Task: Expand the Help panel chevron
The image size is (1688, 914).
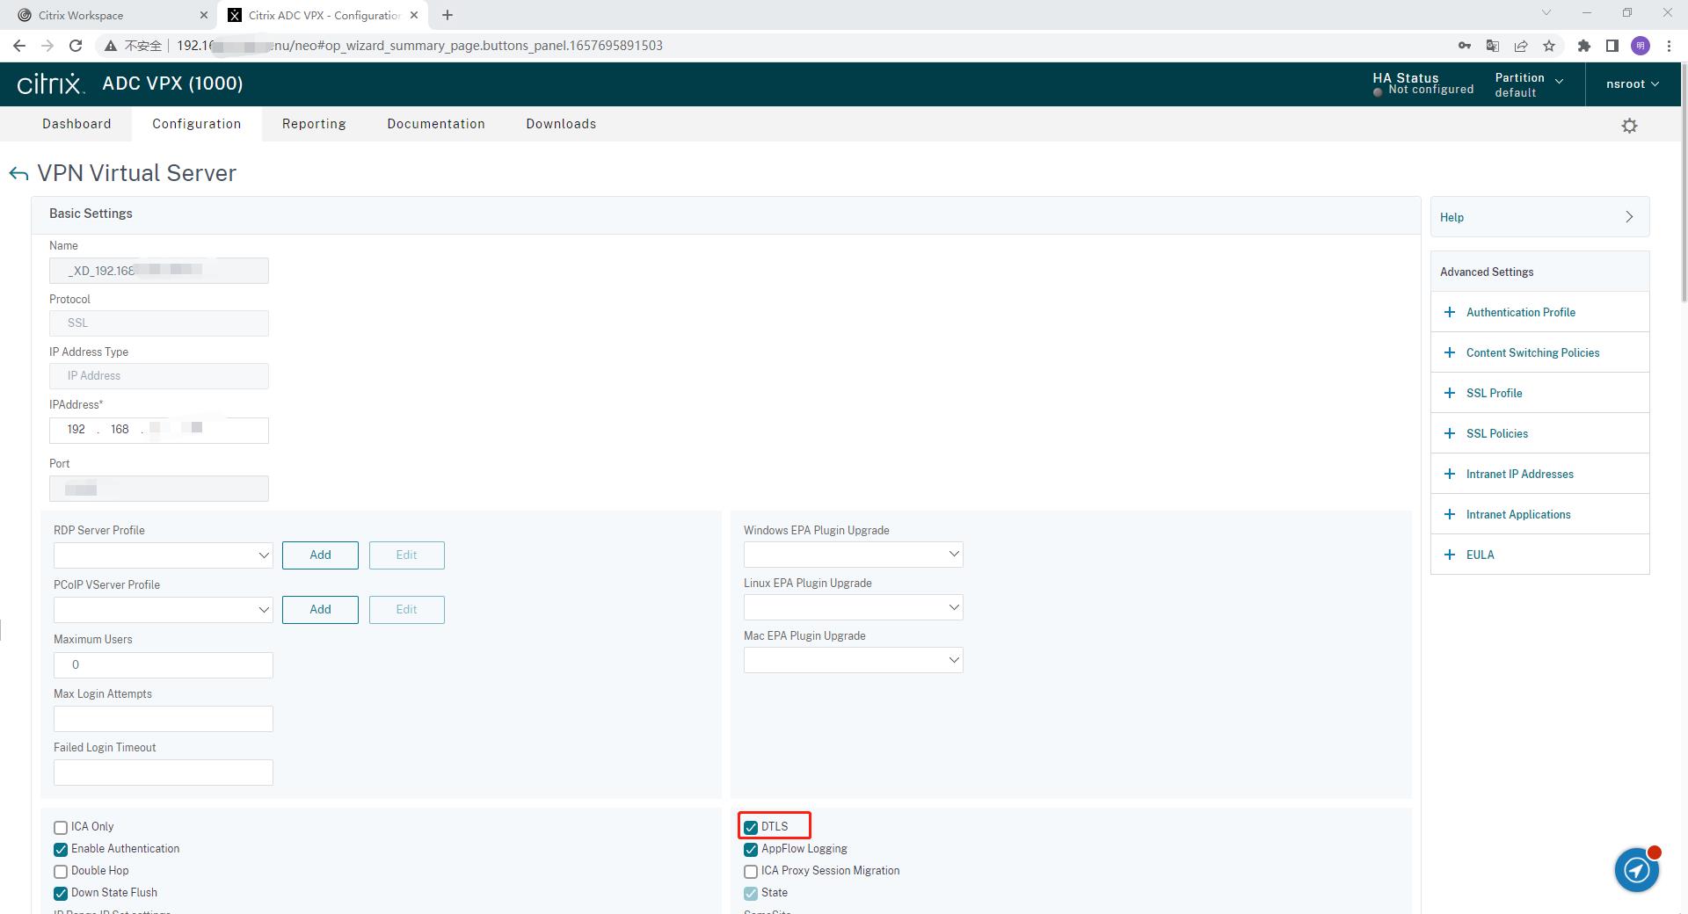Action: click(x=1629, y=217)
